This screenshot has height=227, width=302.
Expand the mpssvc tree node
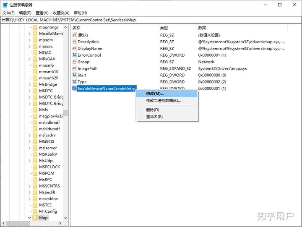(30, 47)
